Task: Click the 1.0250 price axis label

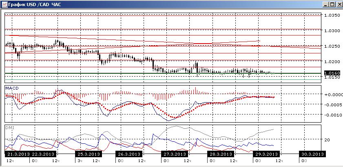Action: tap(332, 46)
